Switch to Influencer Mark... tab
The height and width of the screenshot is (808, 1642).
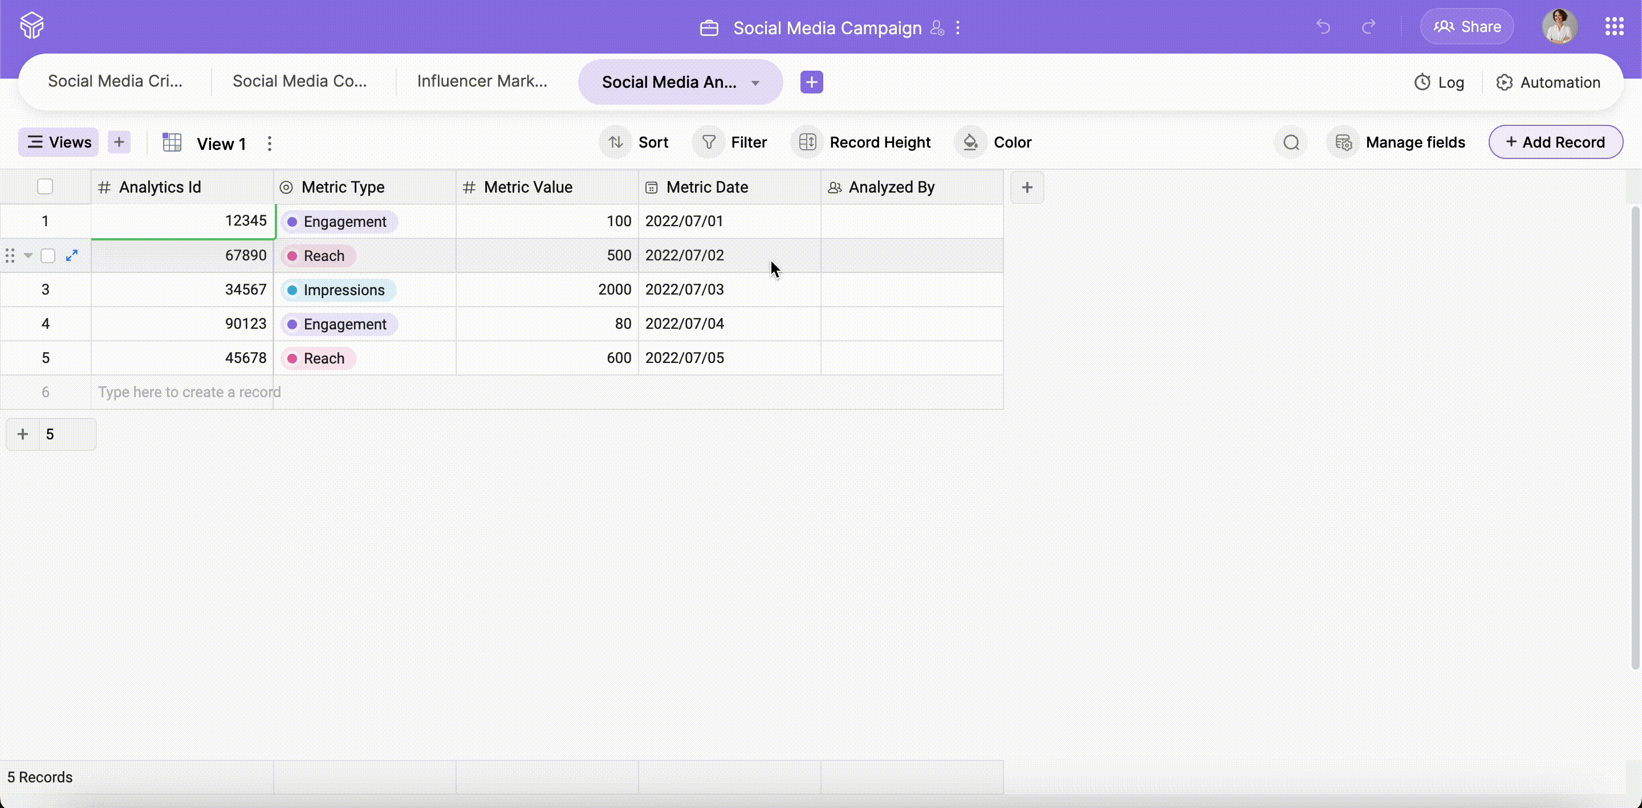(x=482, y=81)
